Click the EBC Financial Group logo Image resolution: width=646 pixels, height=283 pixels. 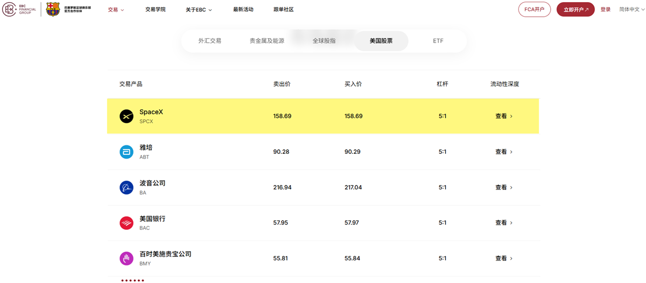19,9
